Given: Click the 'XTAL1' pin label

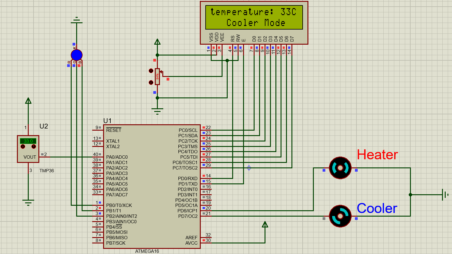Looking at the screenshot, I should point(113,141).
